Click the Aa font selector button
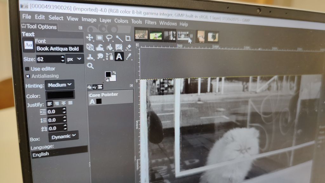This screenshot has height=183, width=325. point(28,45)
